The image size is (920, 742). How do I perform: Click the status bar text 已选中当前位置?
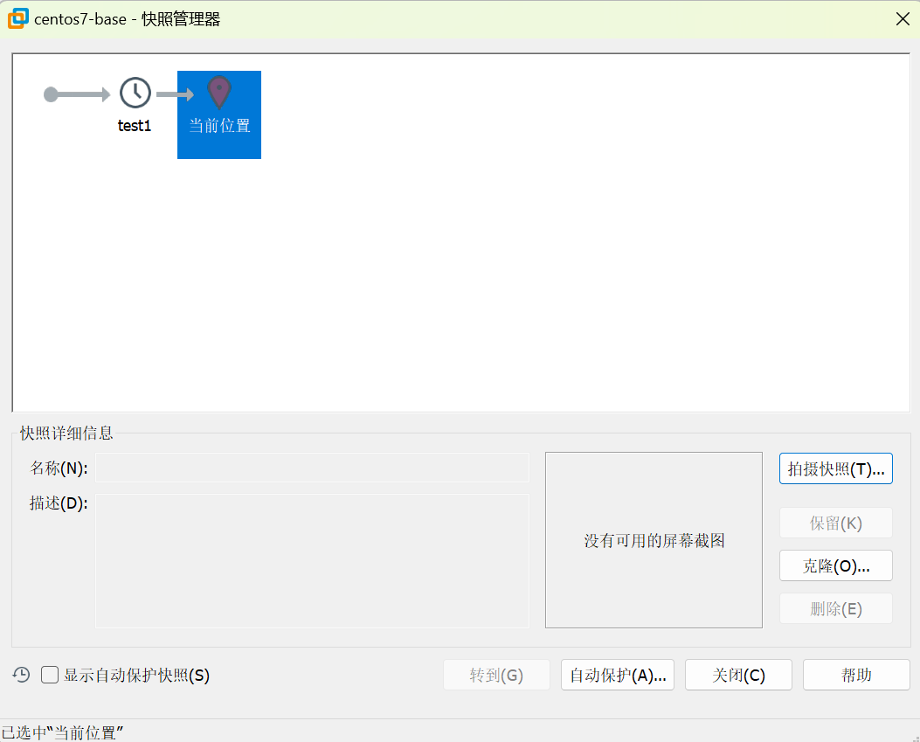click(x=62, y=732)
